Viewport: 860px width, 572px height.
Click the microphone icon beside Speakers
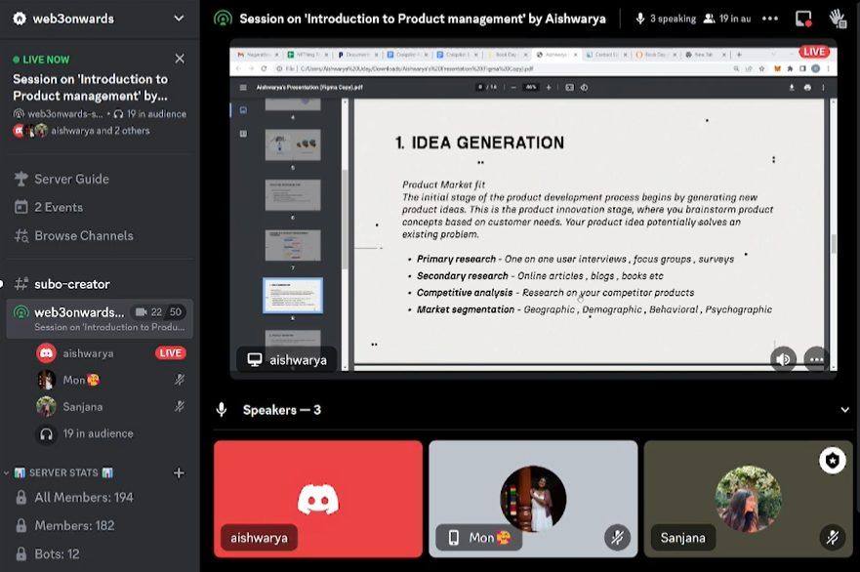tap(222, 410)
